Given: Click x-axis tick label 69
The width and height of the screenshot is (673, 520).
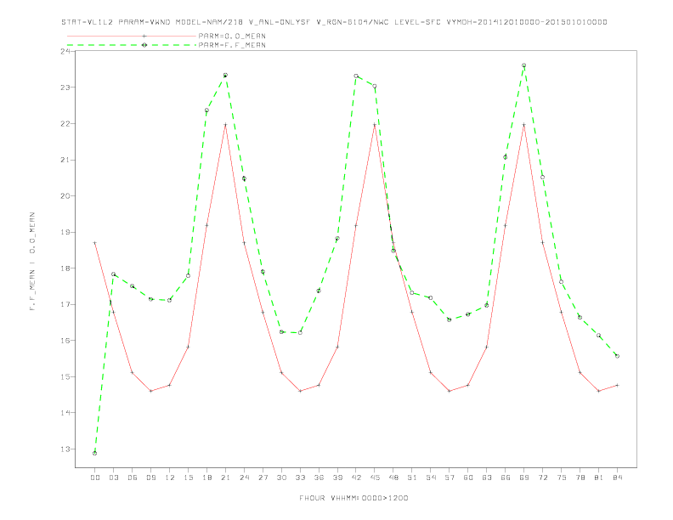Looking at the screenshot, I should [524, 478].
